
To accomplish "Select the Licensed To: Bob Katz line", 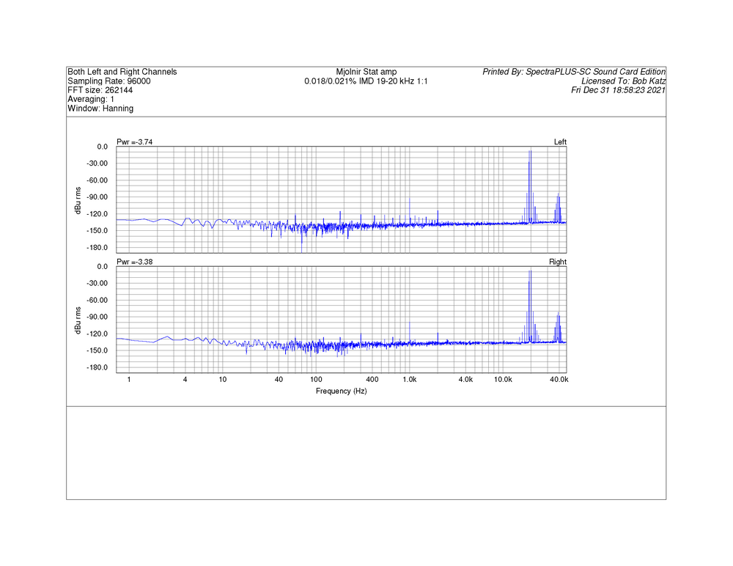I will (x=622, y=81).
